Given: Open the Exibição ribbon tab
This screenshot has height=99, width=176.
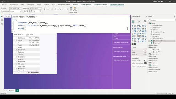Looking at the screenshot, I should click(x=39, y=5).
